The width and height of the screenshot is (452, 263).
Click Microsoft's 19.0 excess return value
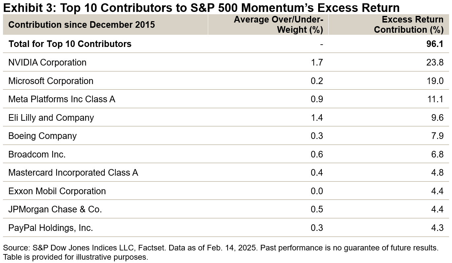pyautogui.click(x=435, y=81)
